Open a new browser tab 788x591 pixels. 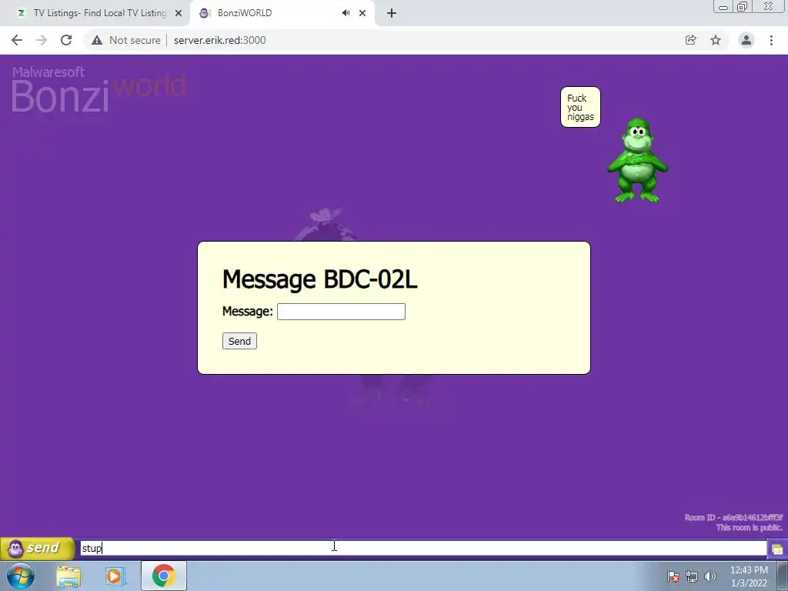point(392,13)
